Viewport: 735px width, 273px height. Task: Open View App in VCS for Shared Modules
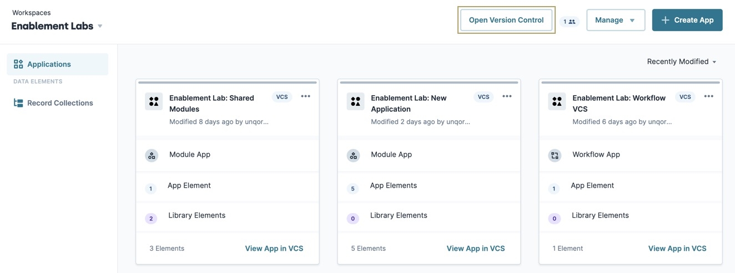click(x=274, y=249)
